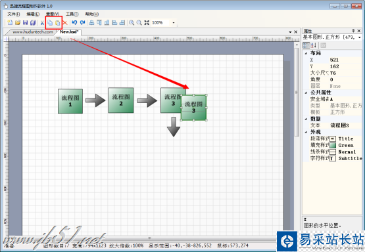Image resolution: width=365 pixels, height=252 pixels.
Task: Switch to www.huduntech.com tab
Action: click(33, 31)
